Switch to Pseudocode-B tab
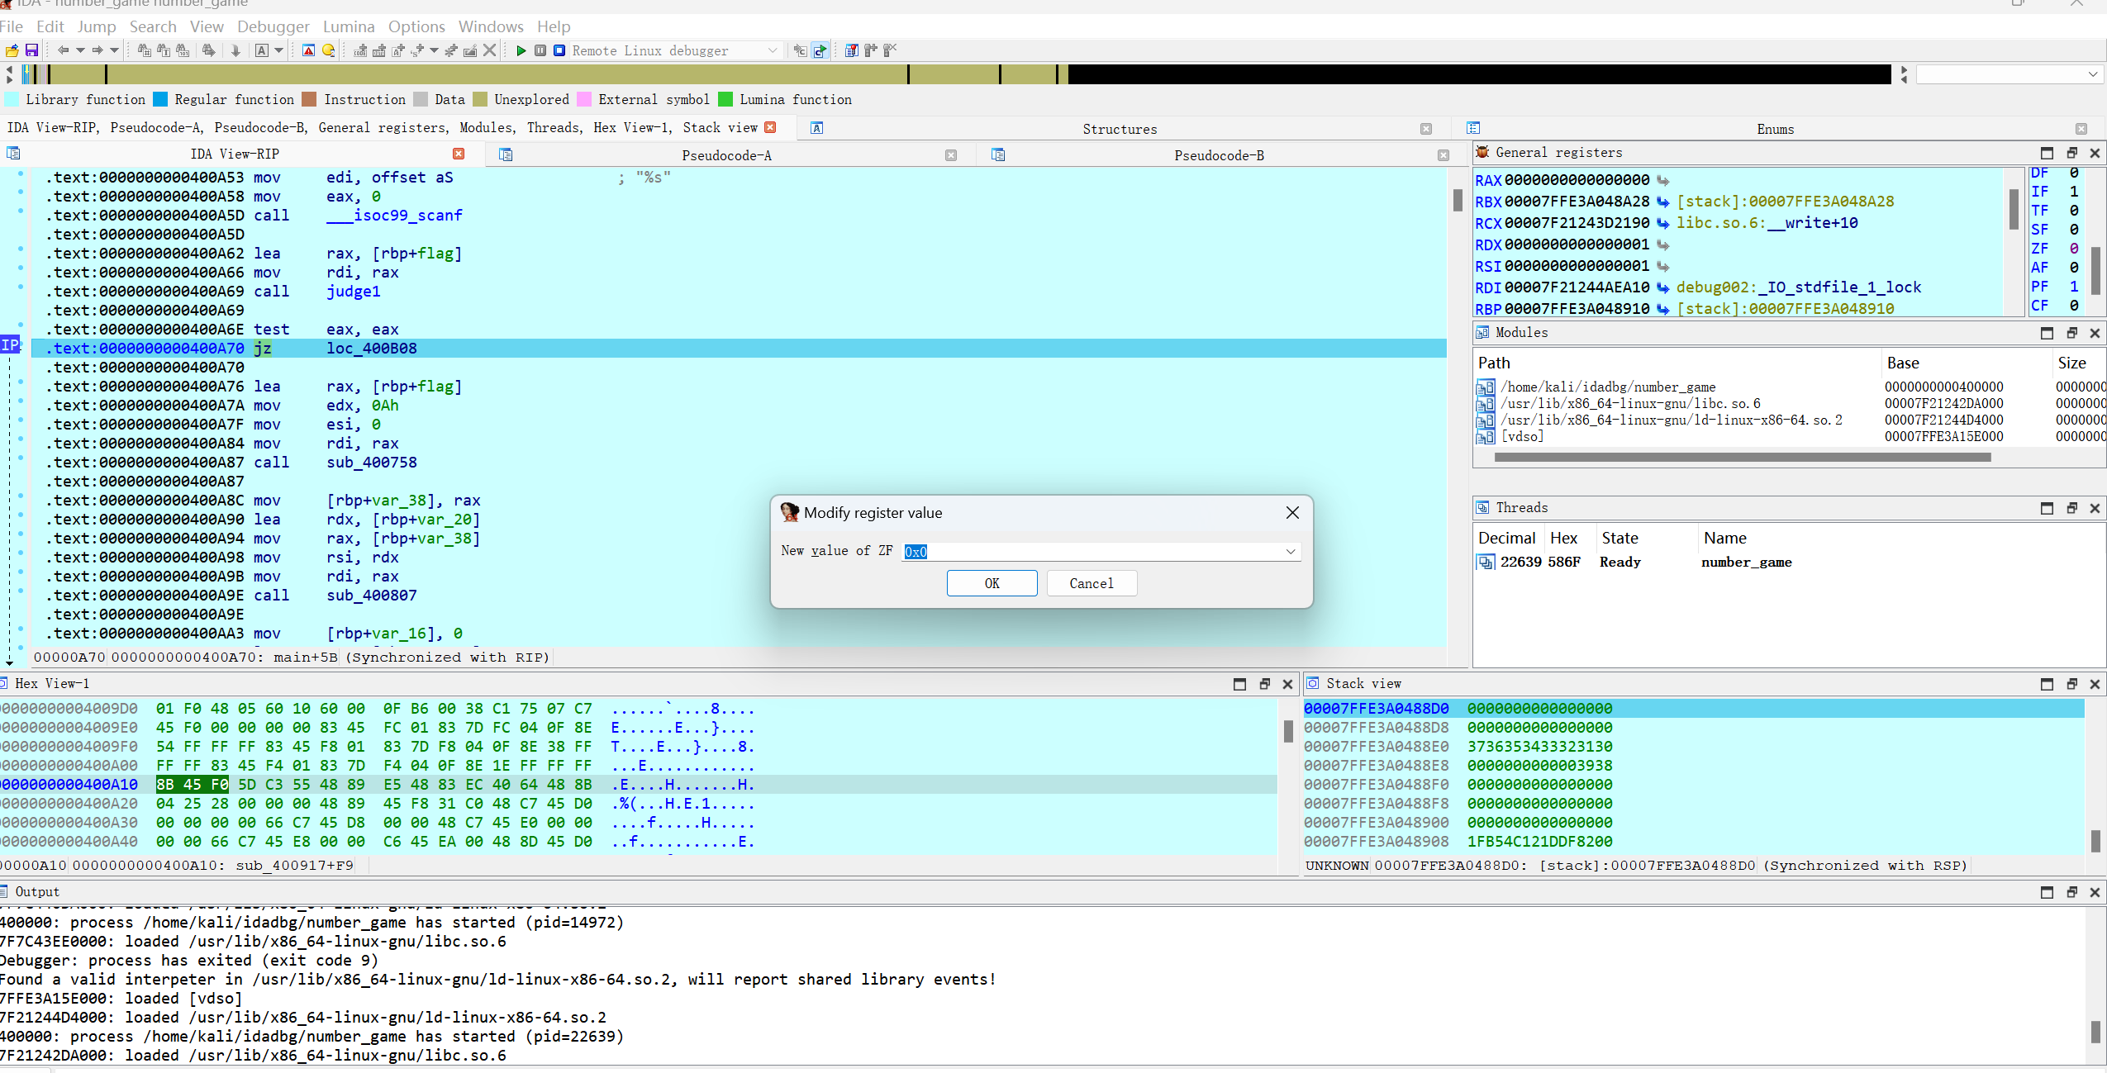Image resolution: width=2107 pixels, height=1073 pixels. [x=1219, y=155]
